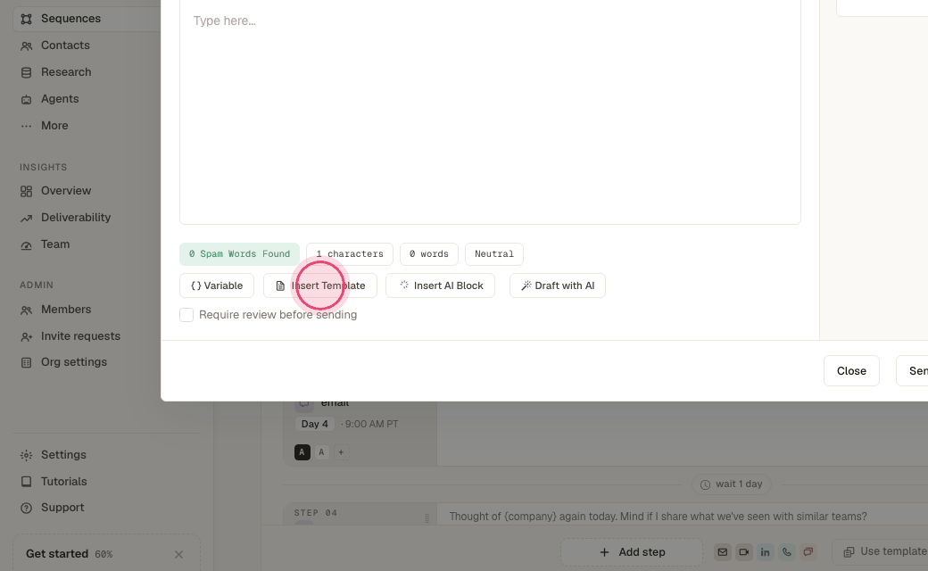Click Insert AI Block
928x571 pixels.
tap(440, 285)
